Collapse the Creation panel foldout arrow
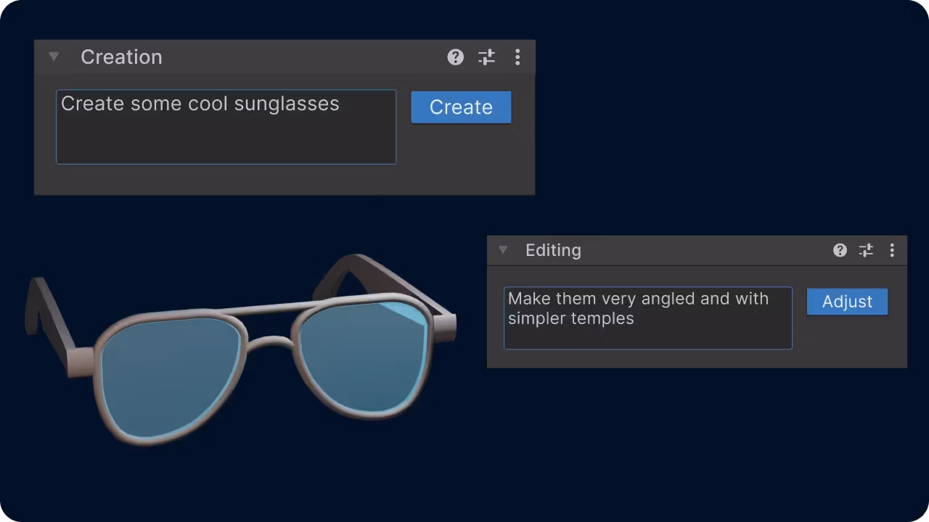This screenshot has width=929, height=522. pyautogui.click(x=54, y=57)
